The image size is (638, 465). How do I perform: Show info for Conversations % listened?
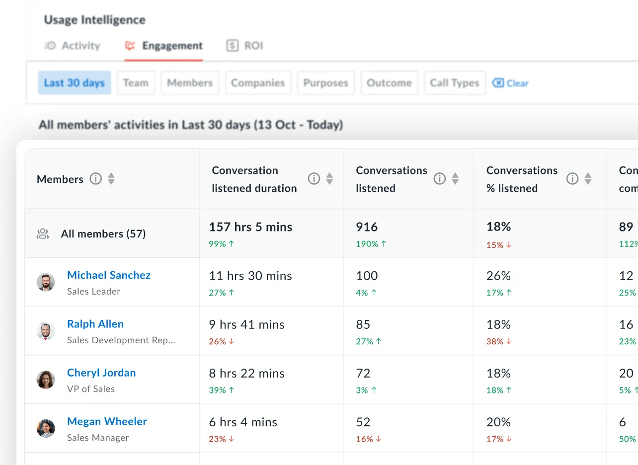(572, 178)
